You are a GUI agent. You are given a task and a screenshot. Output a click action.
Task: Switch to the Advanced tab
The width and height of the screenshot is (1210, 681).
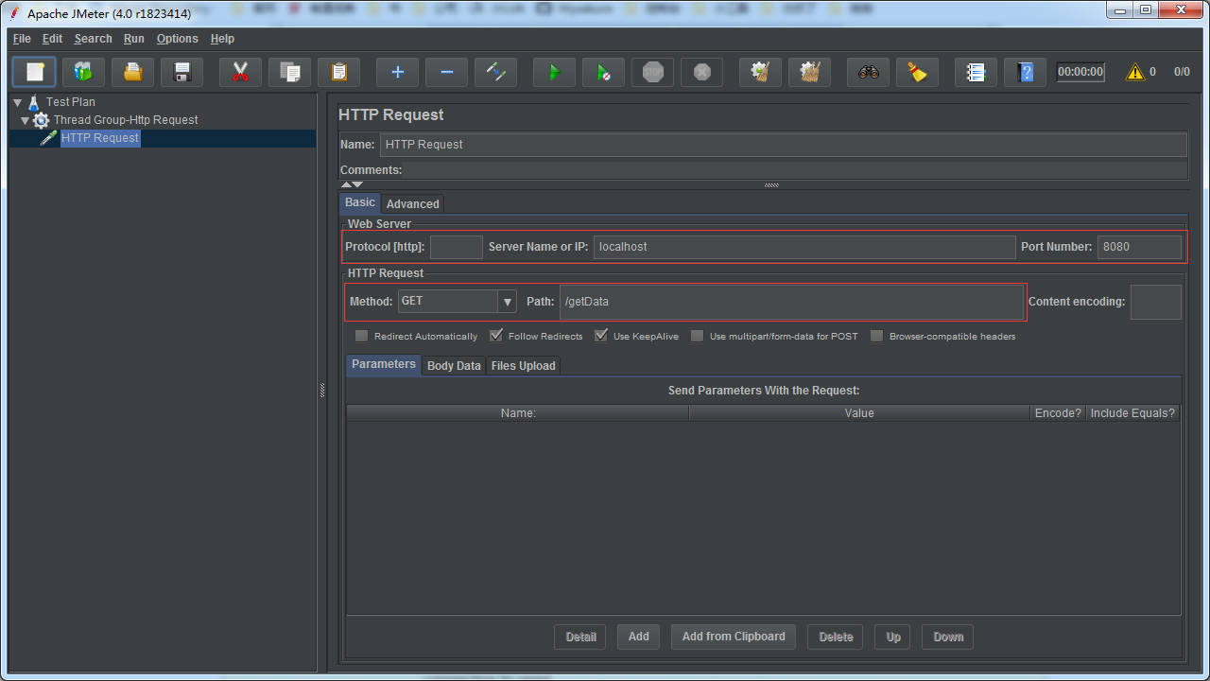click(412, 203)
